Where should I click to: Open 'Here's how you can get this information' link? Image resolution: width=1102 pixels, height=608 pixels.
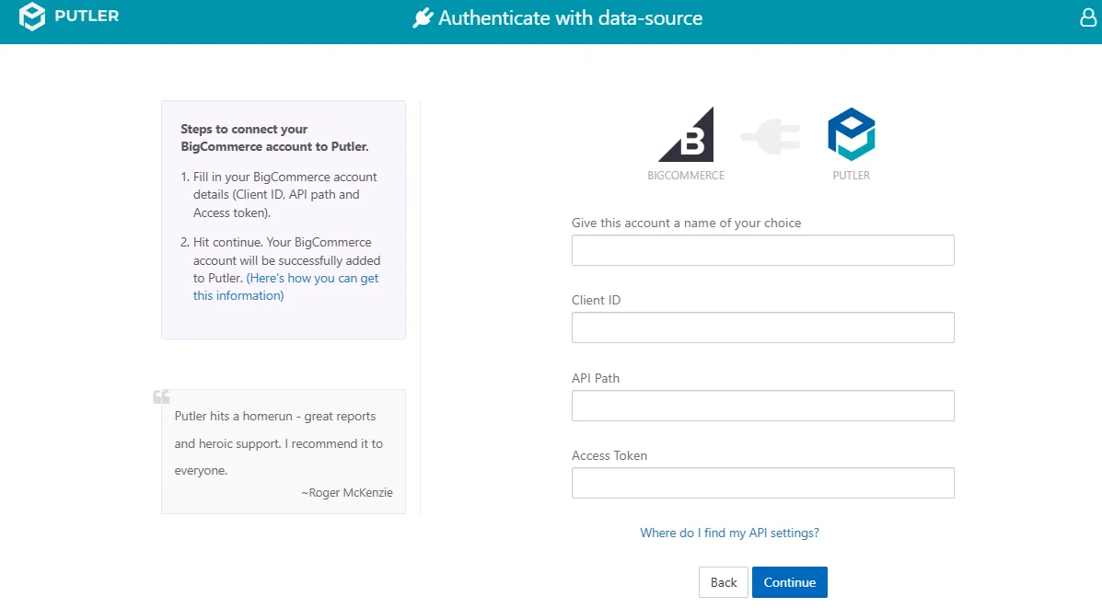tap(285, 286)
